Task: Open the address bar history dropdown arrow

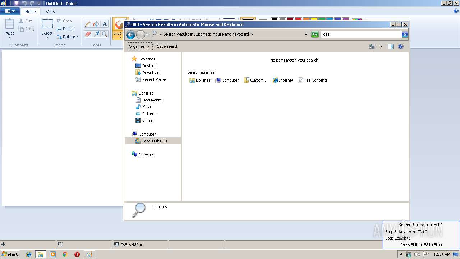Action: [x=306, y=35]
